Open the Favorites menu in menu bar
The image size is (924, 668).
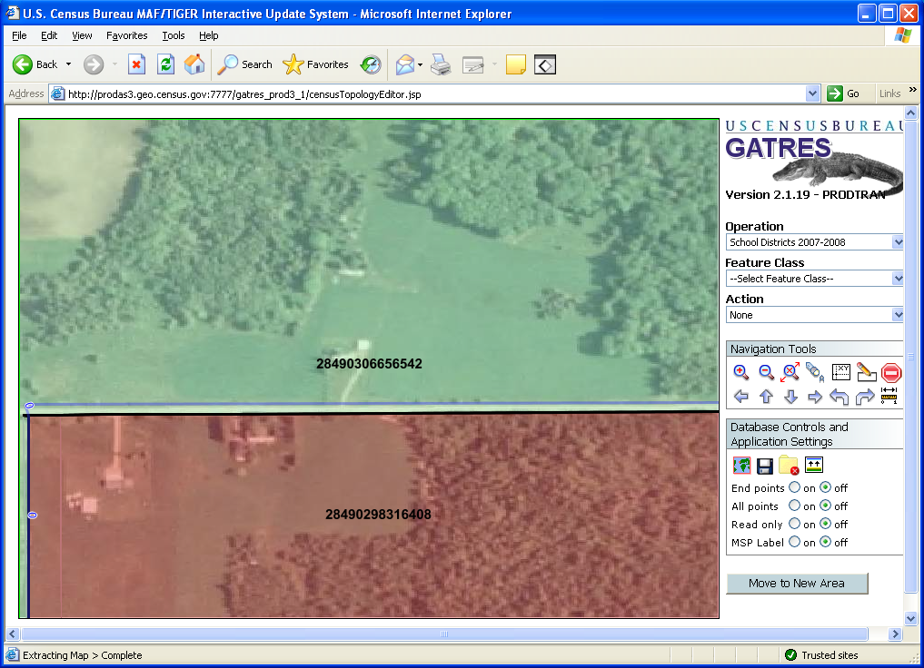click(126, 35)
